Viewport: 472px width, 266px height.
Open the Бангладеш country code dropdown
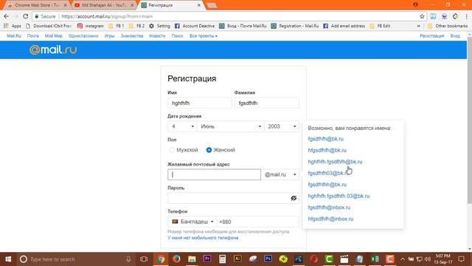(192, 222)
